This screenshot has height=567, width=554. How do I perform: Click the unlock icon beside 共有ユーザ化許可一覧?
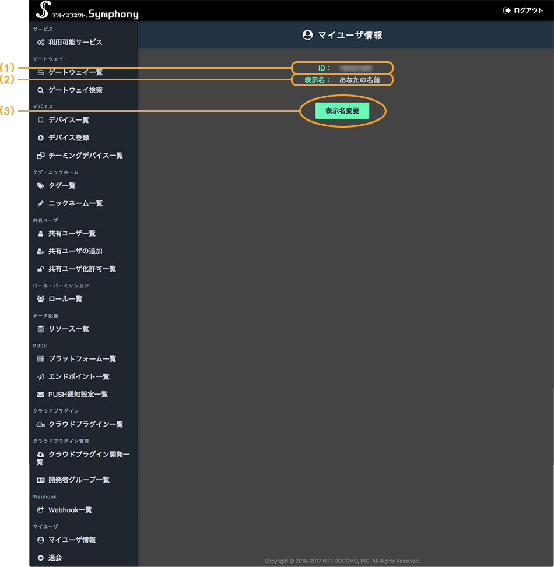coord(40,269)
